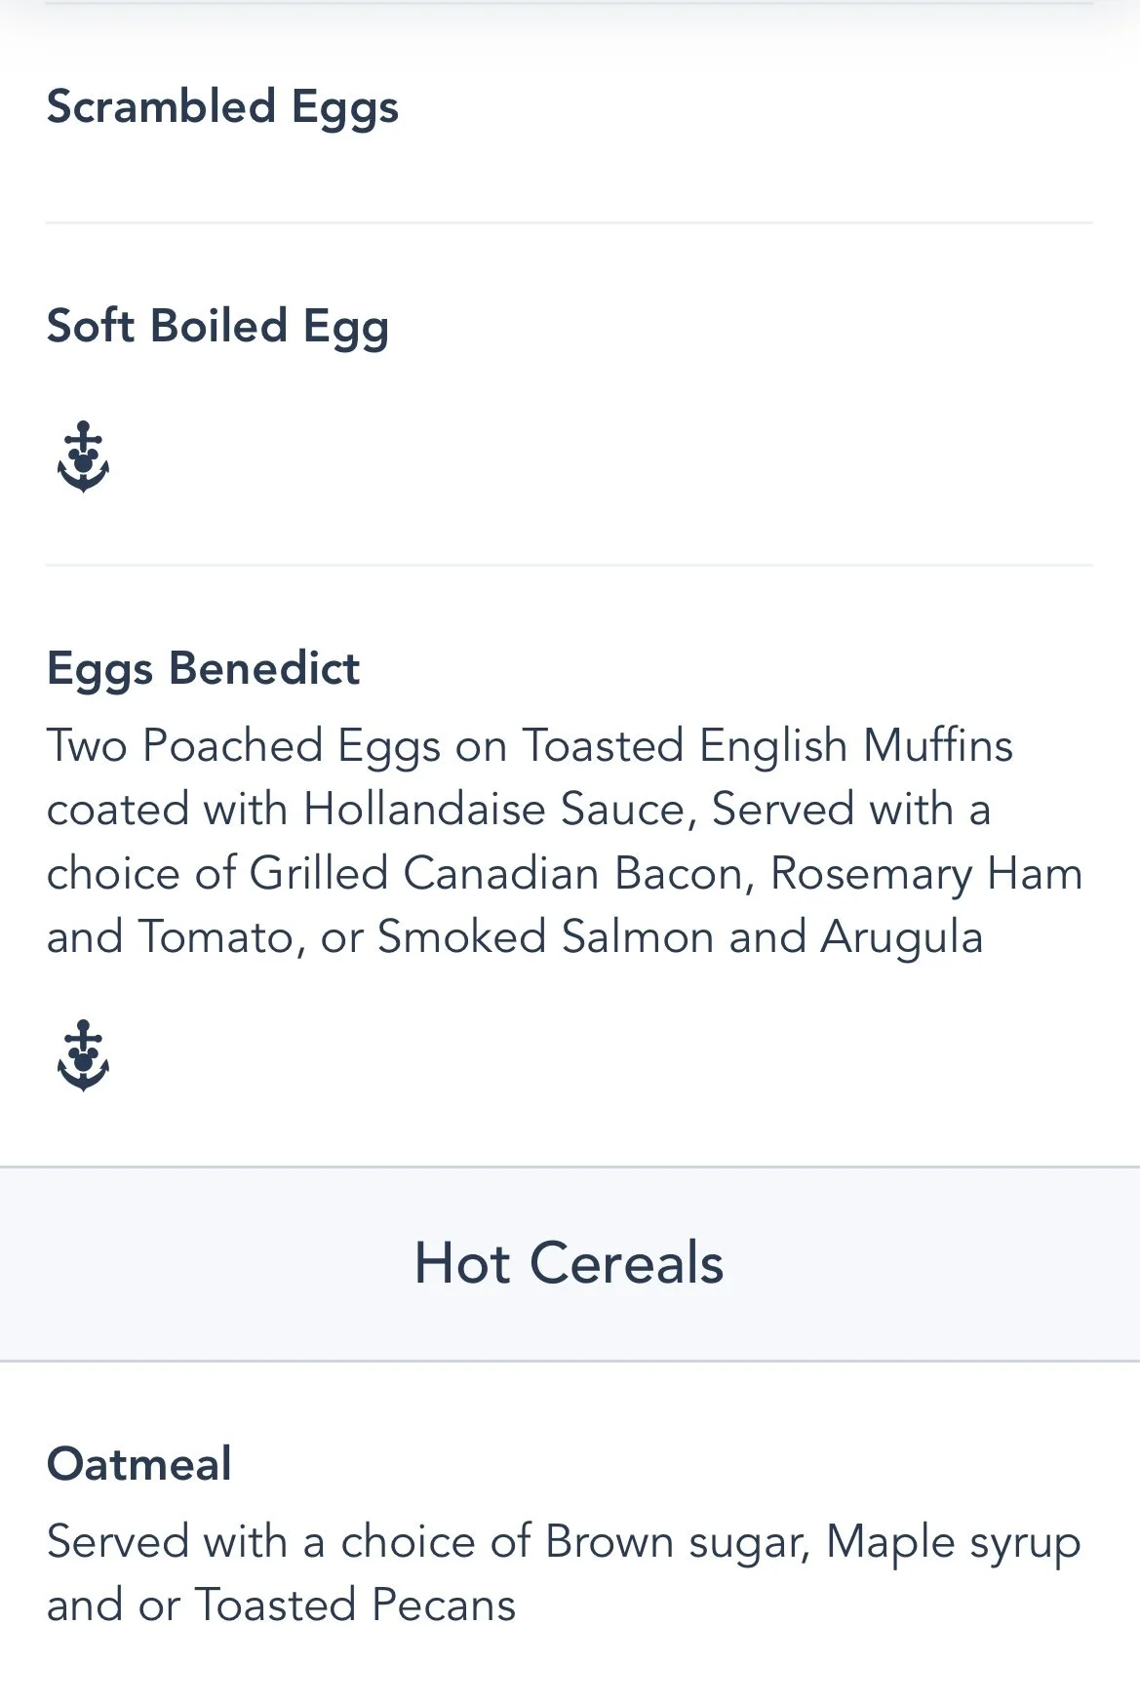The height and width of the screenshot is (1704, 1140).
Task: Tap the word "Cereals" in the section header
Action: [x=626, y=1263]
